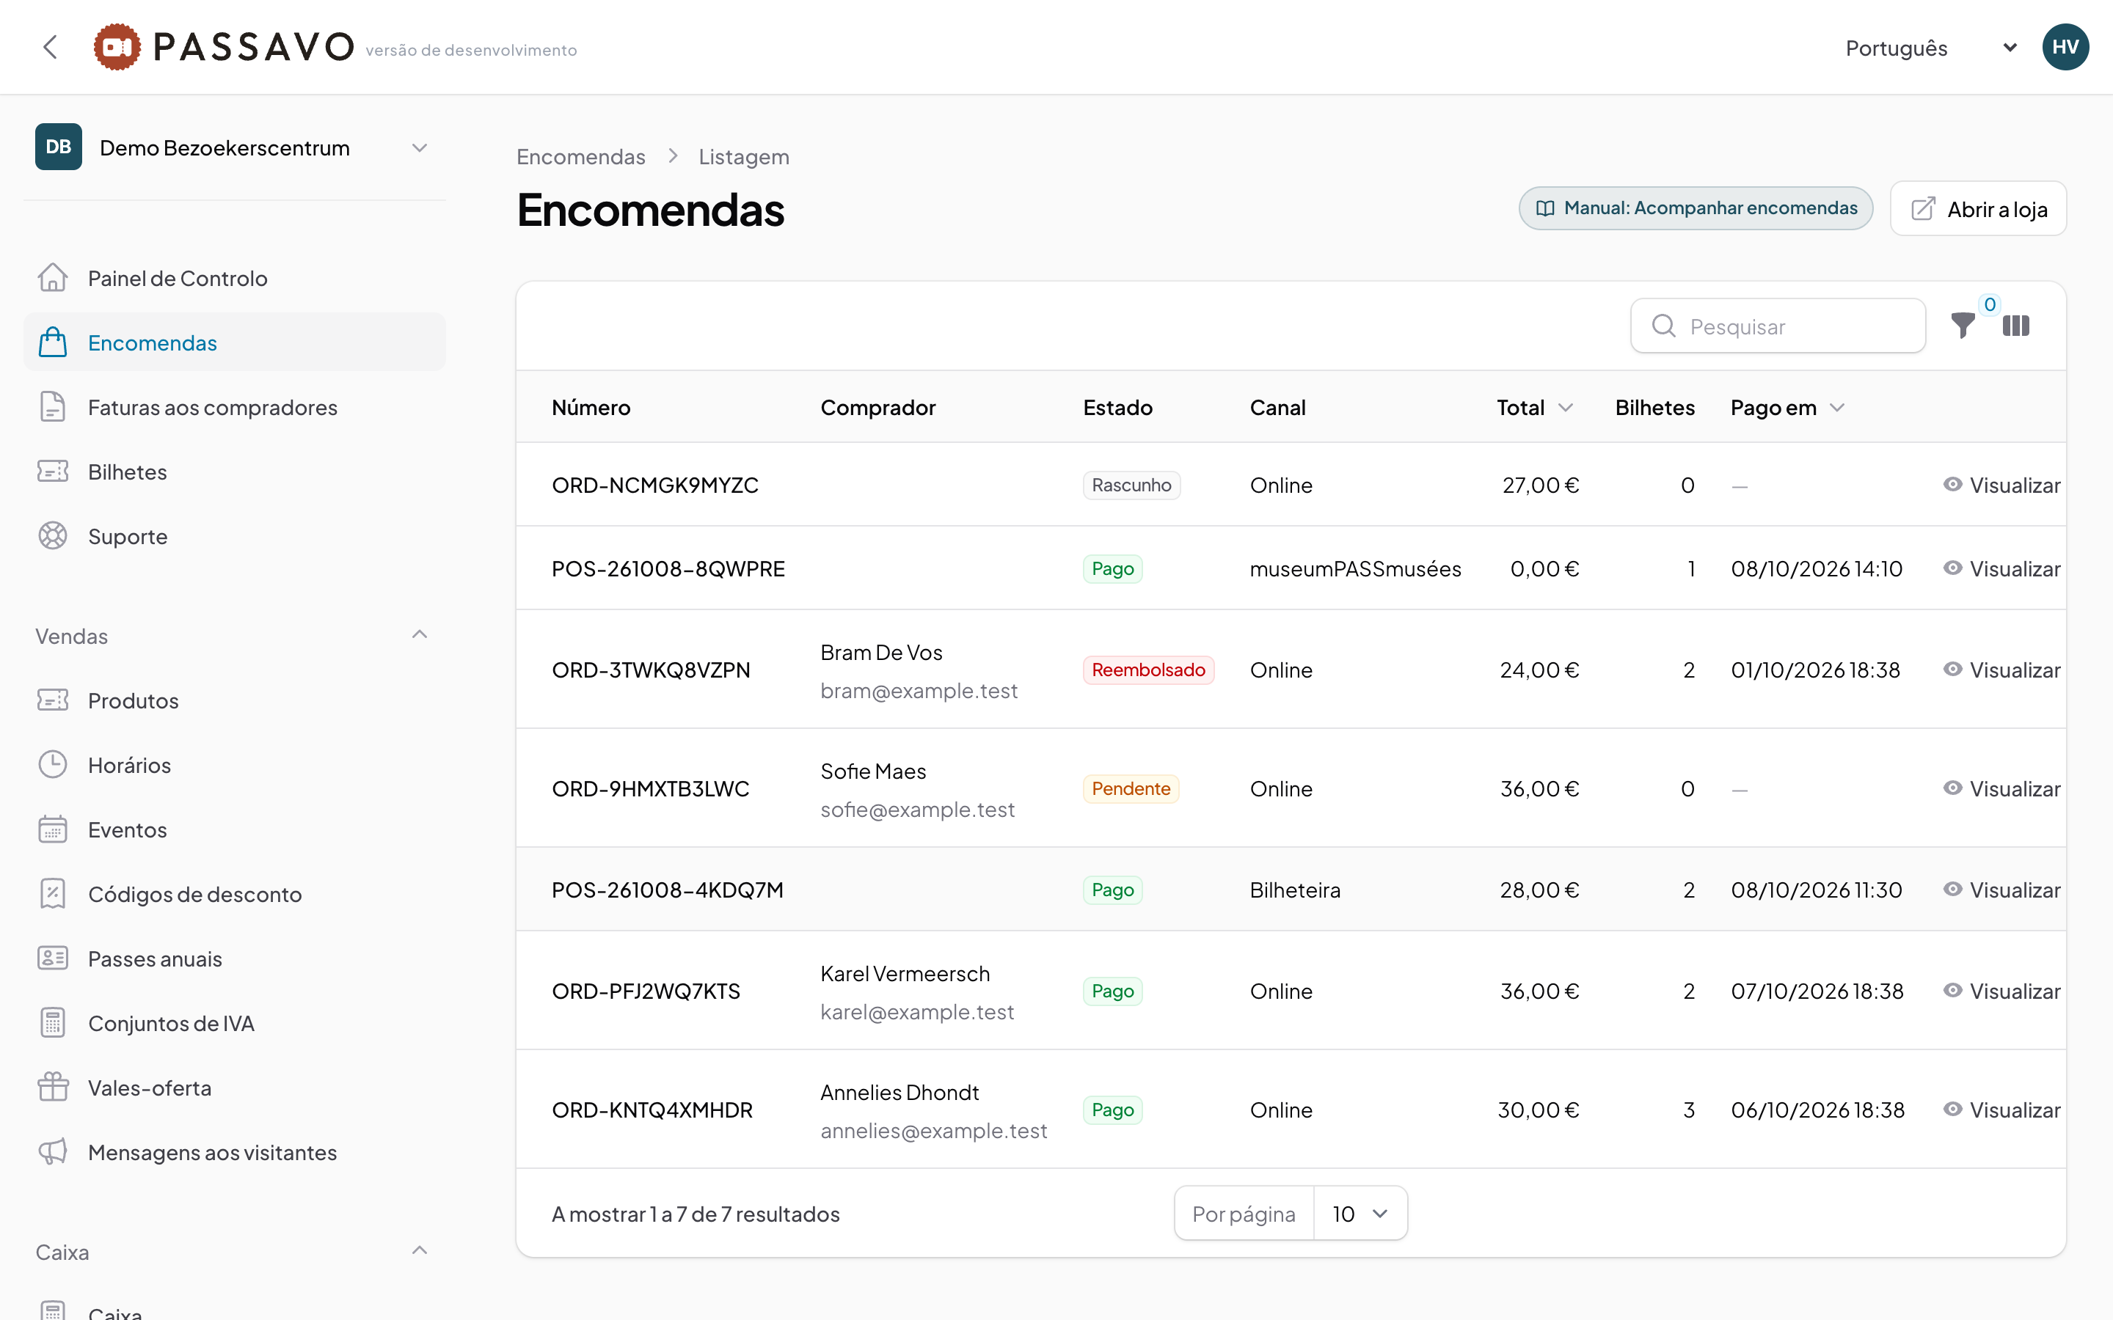This screenshot has width=2113, height=1320.
Task: Collapse the Caixa section
Action: 419,1250
